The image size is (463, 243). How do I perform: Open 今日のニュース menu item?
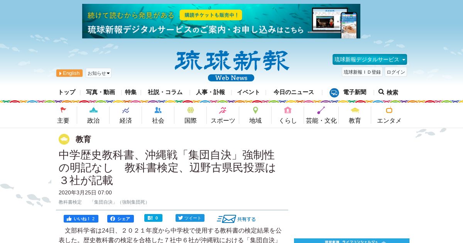(x=294, y=92)
